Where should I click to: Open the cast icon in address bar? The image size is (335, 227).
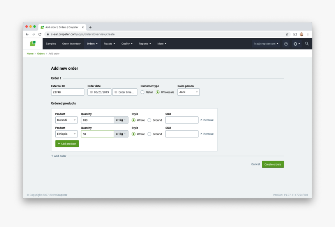[295, 34]
